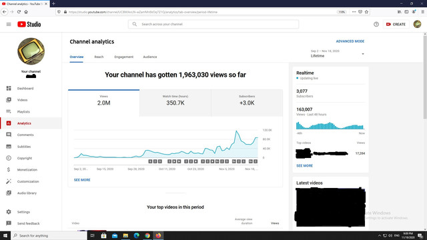427x240 pixels.
Task: Open the hamburger menu beside Studio logo
Action: coord(9,24)
